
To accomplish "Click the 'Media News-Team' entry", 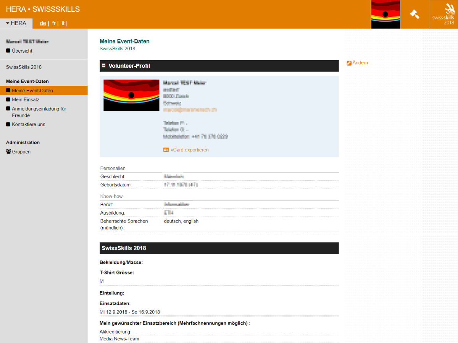I will pos(119,339).
